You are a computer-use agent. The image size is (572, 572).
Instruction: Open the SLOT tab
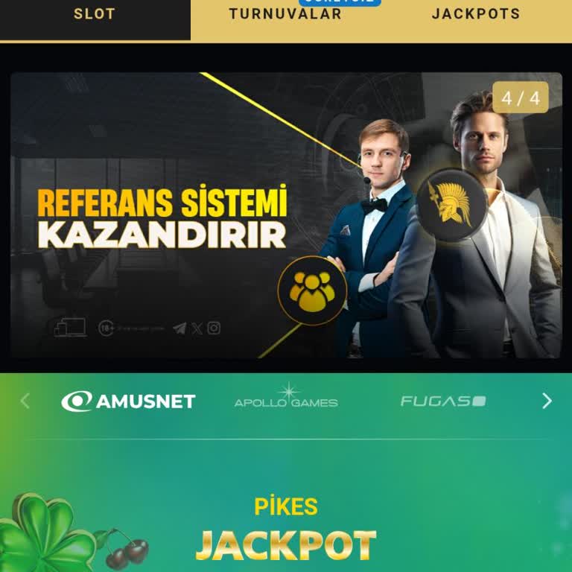(95, 15)
